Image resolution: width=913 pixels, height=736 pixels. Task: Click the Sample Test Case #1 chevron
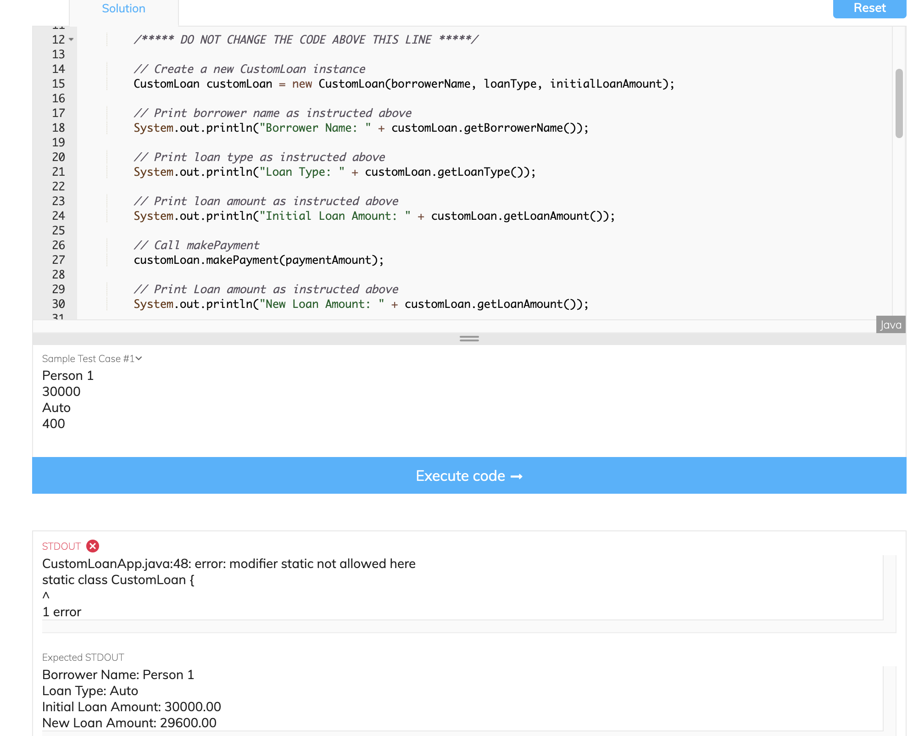click(x=139, y=358)
